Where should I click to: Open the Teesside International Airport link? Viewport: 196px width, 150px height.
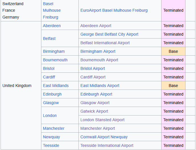[x=107, y=145]
